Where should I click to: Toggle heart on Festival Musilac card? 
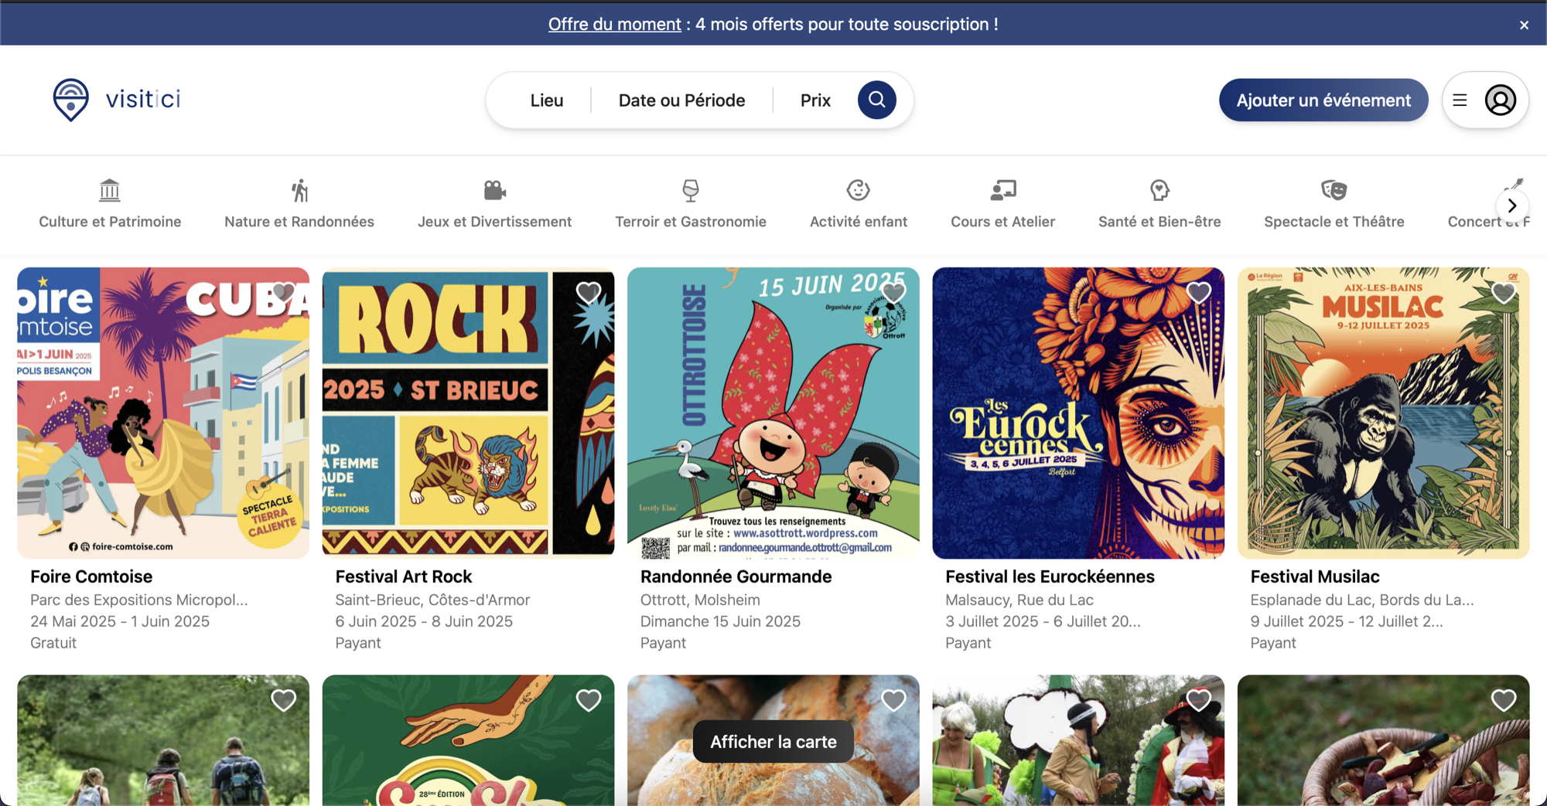[1503, 293]
